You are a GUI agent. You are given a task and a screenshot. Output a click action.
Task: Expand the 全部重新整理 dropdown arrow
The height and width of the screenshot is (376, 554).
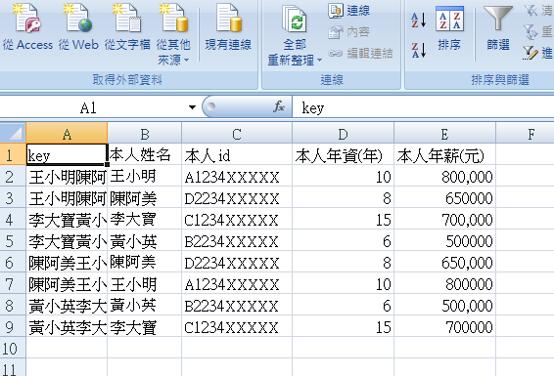[319, 61]
